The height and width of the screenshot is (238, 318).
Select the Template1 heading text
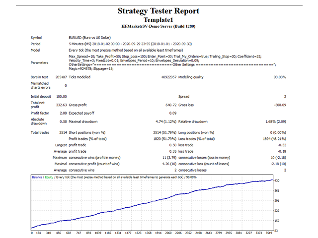(x=159, y=19)
